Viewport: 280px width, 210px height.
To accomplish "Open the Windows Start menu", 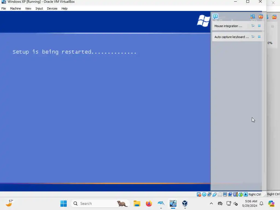I will [x=63, y=203].
